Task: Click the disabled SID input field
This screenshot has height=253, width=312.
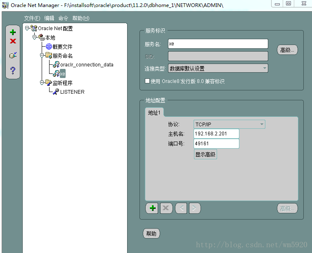Action: pyautogui.click(x=218, y=56)
